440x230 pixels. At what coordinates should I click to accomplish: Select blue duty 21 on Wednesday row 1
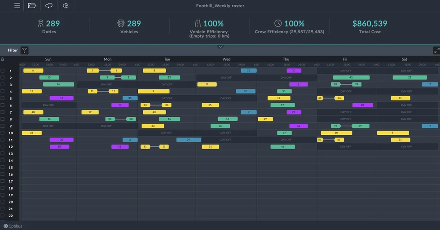[x=249, y=71]
